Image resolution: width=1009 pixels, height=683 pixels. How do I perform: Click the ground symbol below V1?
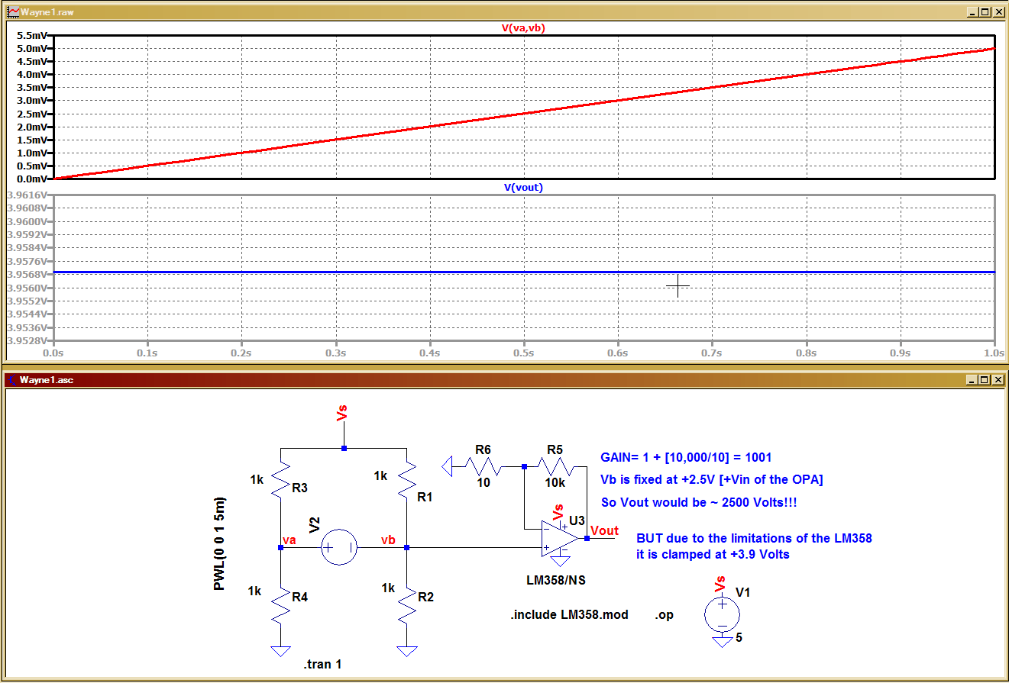click(722, 641)
